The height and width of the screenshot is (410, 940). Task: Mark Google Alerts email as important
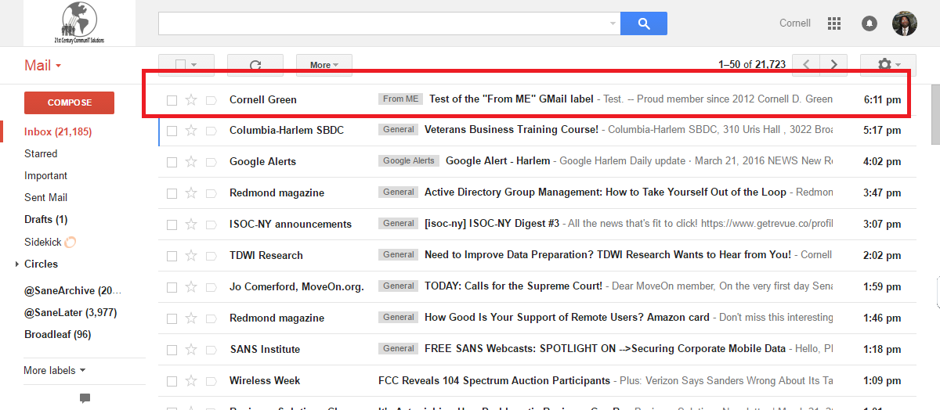[210, 161]
